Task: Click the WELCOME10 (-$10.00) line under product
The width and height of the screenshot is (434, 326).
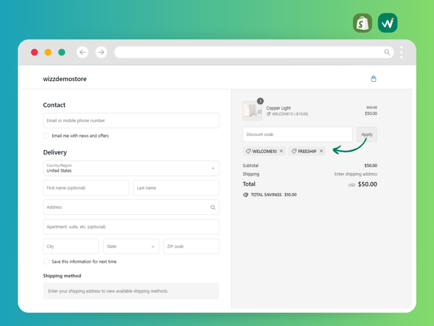Action: tap(287, 114)
